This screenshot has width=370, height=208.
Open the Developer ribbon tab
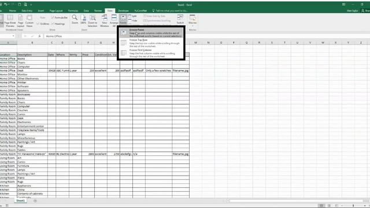pyautogui.click(x=123, y=10)
